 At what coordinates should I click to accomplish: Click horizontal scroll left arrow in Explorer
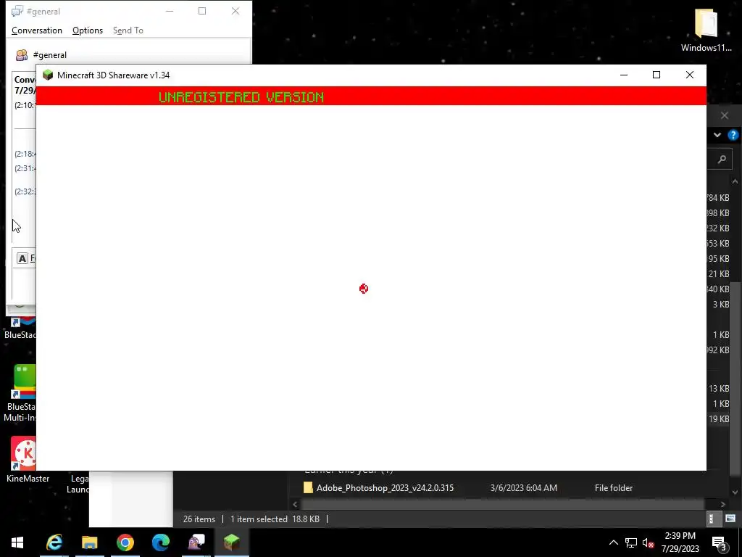(296, 505)
